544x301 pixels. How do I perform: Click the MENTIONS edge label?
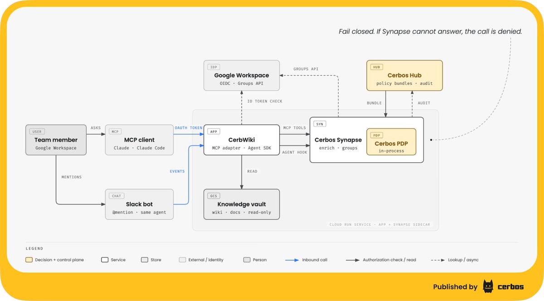click(72, 177)
